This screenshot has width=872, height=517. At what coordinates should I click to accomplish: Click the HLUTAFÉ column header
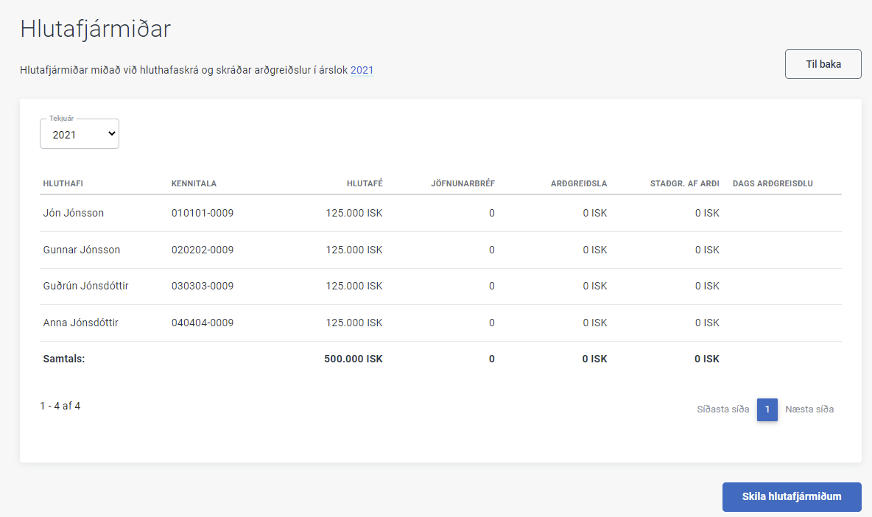pos(365,183)
